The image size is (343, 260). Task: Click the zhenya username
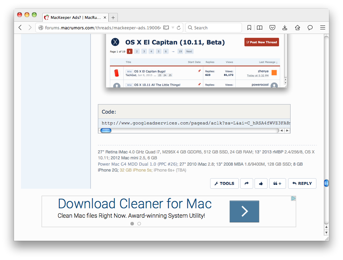[x=263, y=71]
